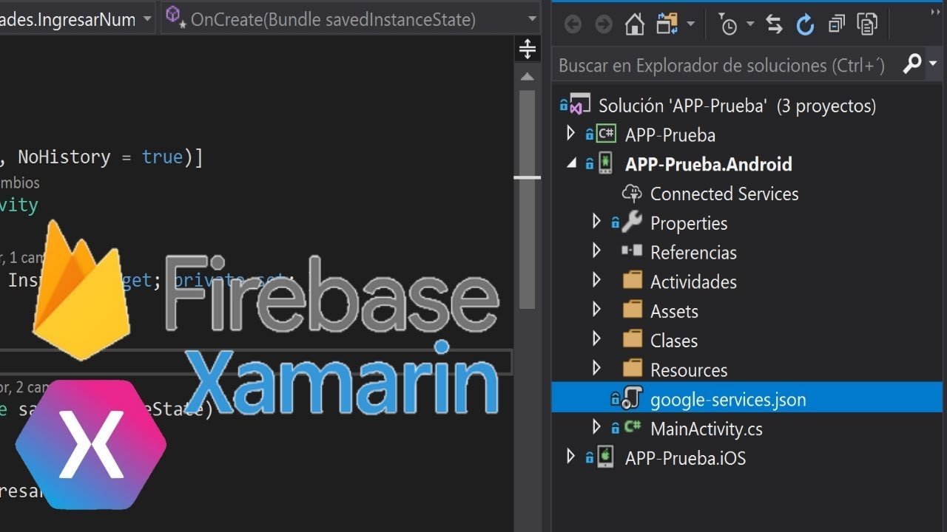Click the editor vertical scrollbar thumb
The image size is (947, 532).
tap(528, 198)
